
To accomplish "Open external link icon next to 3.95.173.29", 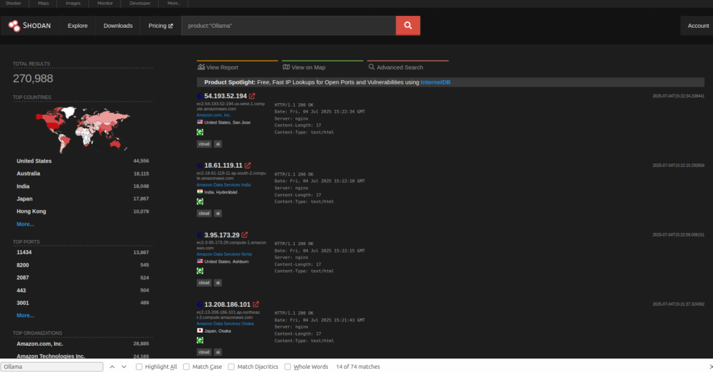I will point(244,235).
